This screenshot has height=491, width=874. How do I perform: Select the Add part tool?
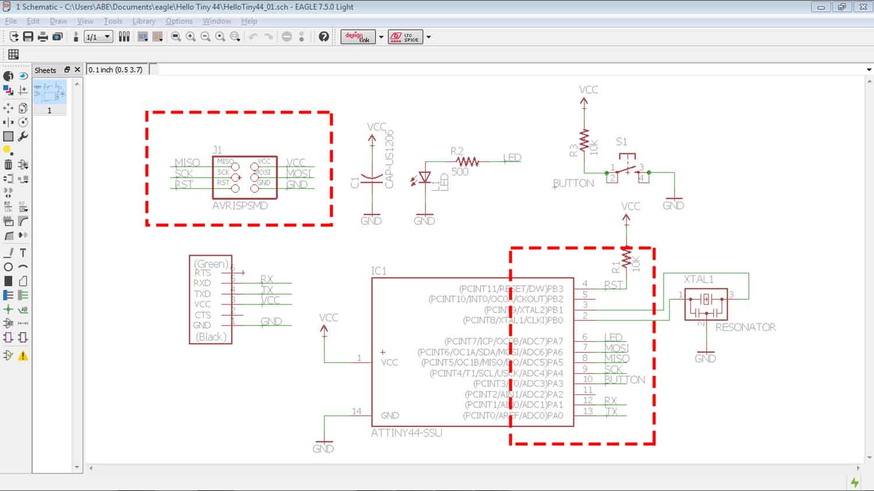tap(23, 164)
